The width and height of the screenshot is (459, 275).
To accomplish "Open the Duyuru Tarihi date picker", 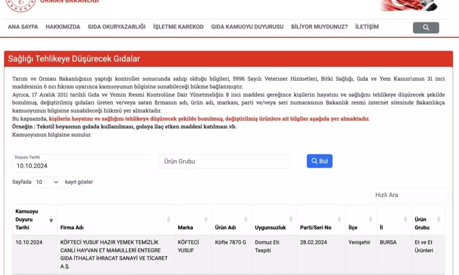I will point(82,163).
